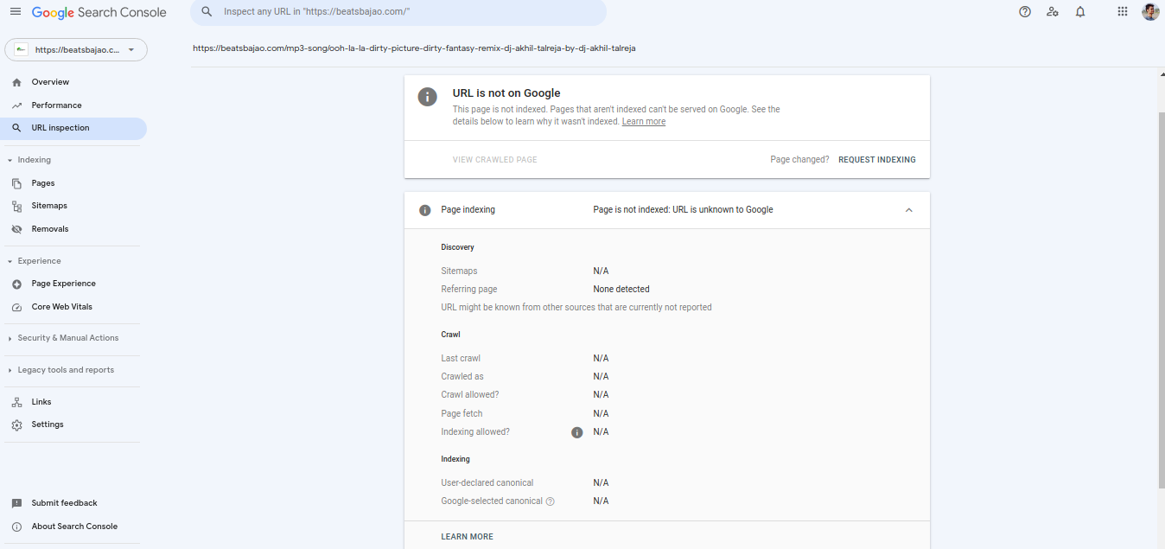Select URL inspection in sidebar
Viewport: 1165px width, 549px height.
(60, 128)
